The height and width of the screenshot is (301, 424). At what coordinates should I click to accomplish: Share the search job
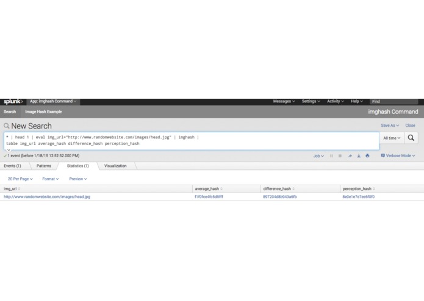[350, 156]
